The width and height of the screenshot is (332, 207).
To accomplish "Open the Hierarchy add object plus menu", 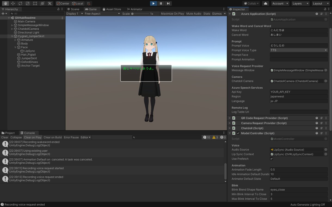I will tap(4, 14).
